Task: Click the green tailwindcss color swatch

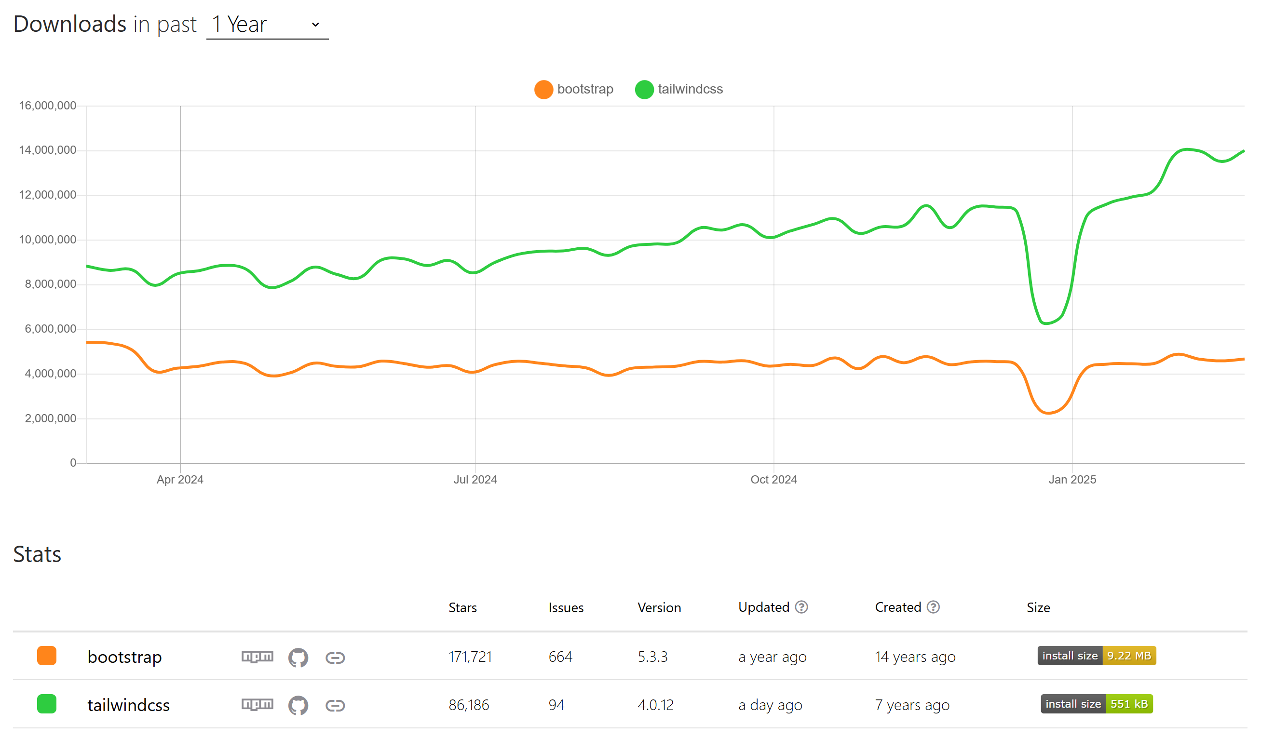Action: pos(47,703)
